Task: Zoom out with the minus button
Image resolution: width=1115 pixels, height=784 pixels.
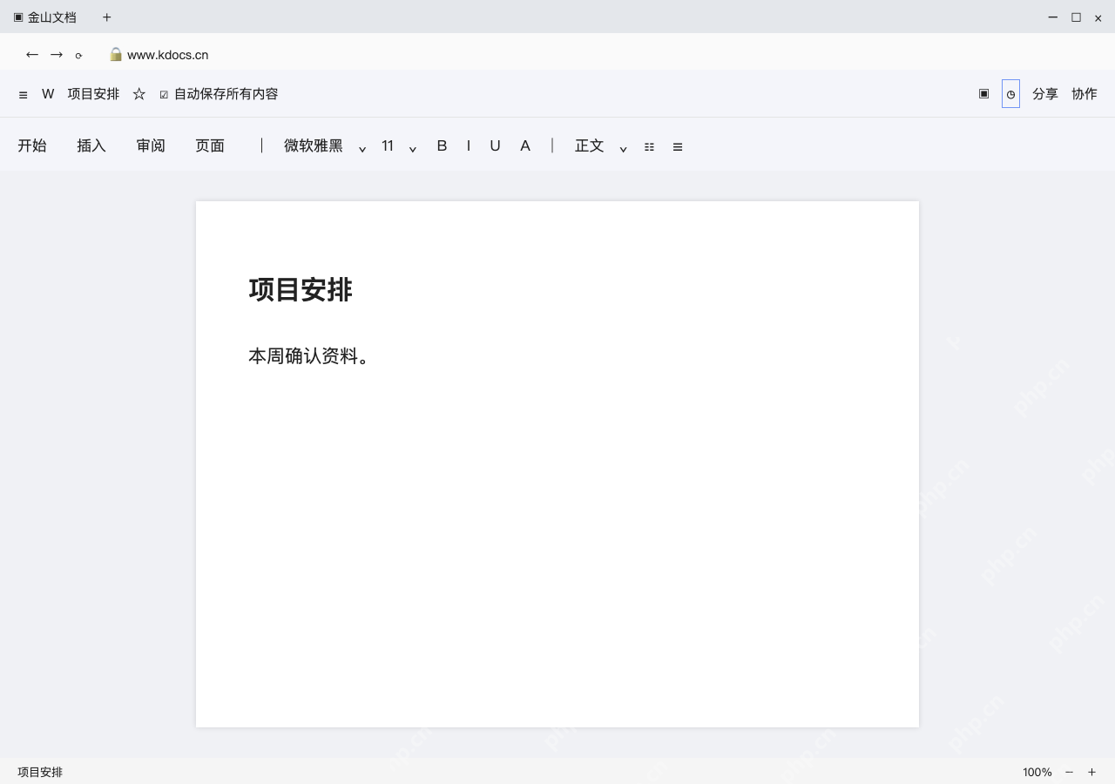Action: click(x=1069, y=773)
